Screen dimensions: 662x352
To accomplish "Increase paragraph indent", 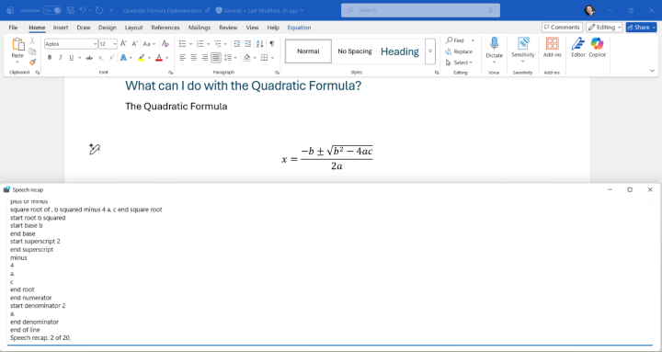I will click(248, 43).
